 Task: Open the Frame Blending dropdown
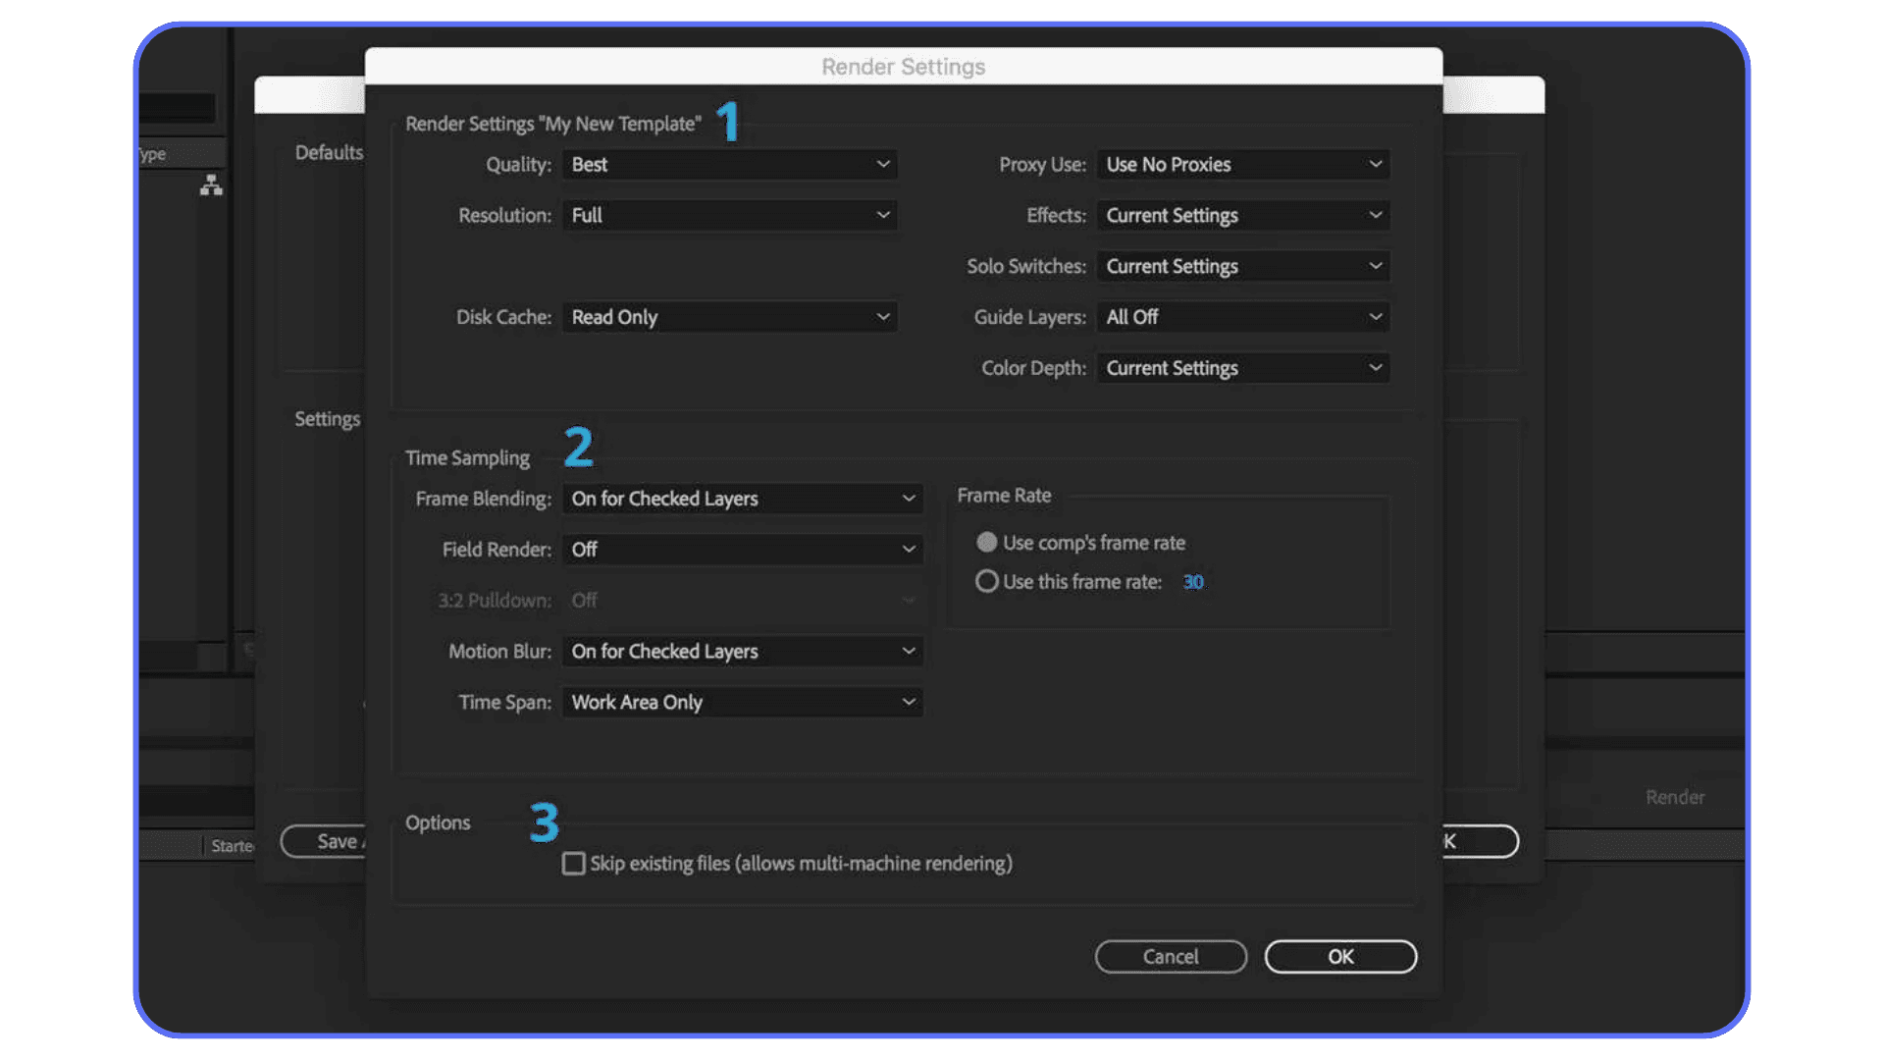pyautogui.click(x=742, y=498)
